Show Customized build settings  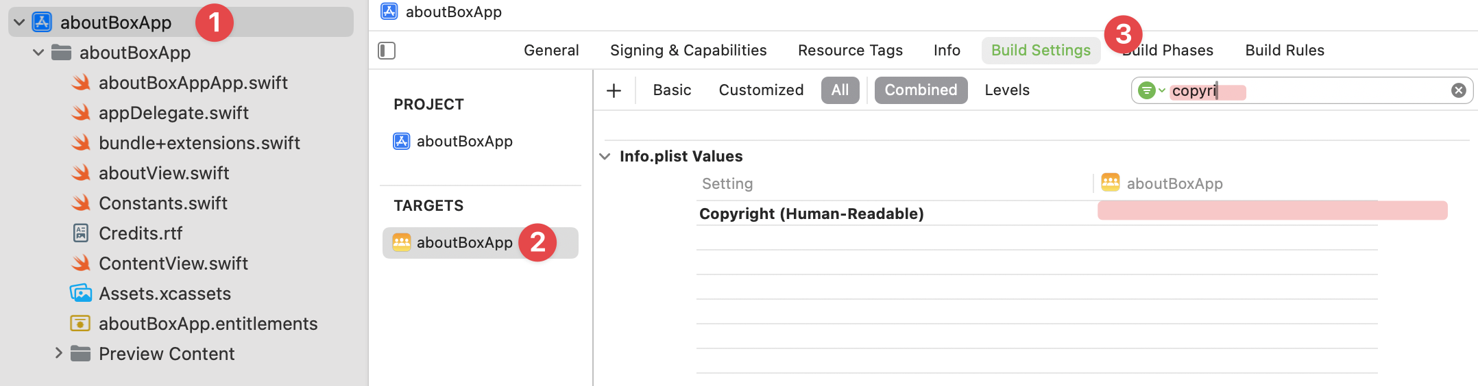pyautogui.click(x=761, y=90)
